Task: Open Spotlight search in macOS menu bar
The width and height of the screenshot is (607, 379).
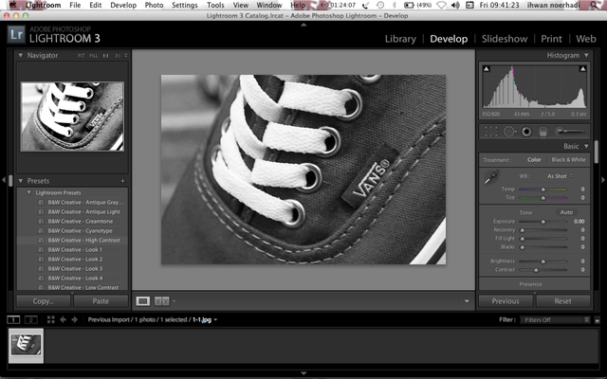Action: point(595,5)
